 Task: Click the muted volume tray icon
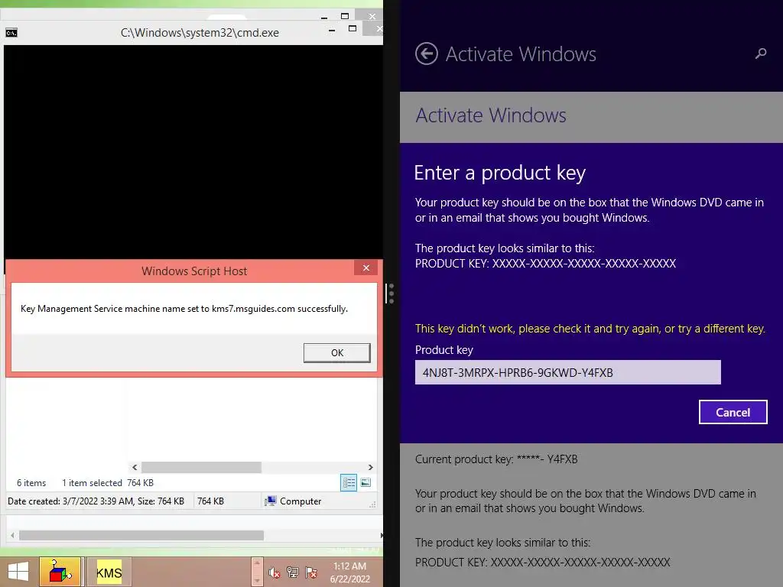pyautogui.click(x=275, y=572)
